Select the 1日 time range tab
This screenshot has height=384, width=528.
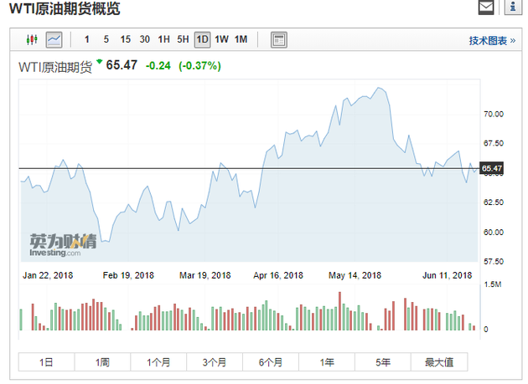click(x=47, y=362)
